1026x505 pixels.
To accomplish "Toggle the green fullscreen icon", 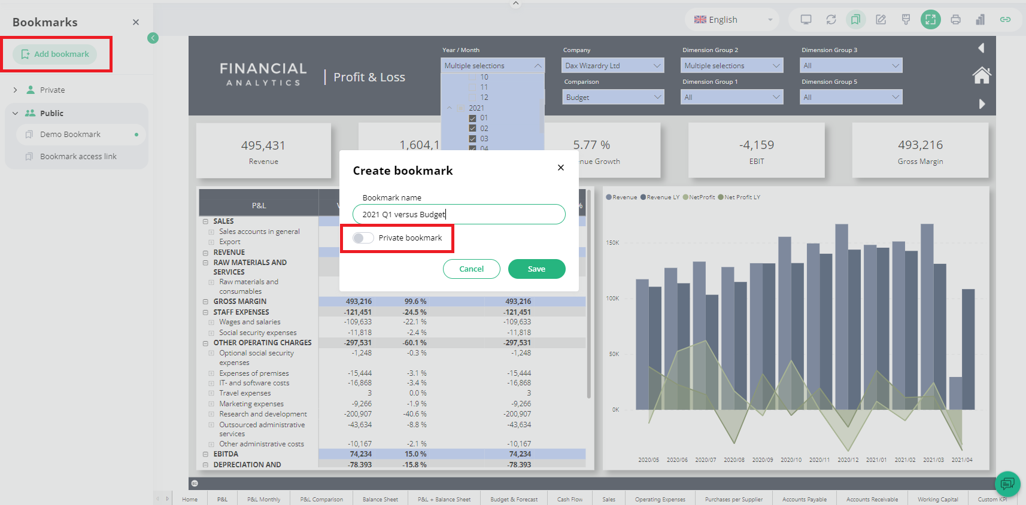I will coord(931,20).
